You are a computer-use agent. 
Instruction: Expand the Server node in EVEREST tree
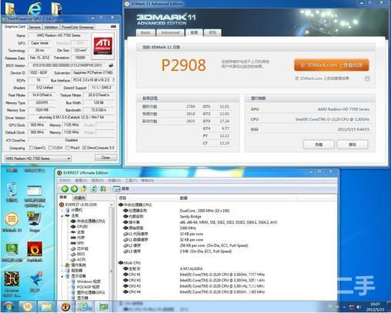pos(62,271)
